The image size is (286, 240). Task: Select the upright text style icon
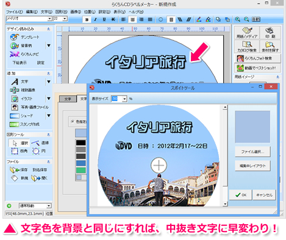pos(171,19)
